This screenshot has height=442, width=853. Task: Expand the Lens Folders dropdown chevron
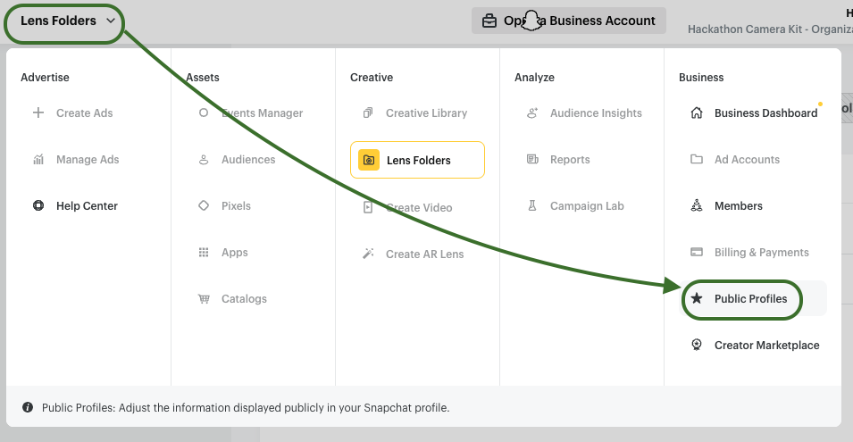(x=111, y=21)
